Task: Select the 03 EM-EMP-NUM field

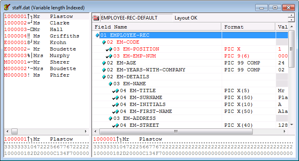Action: point(190,56)
